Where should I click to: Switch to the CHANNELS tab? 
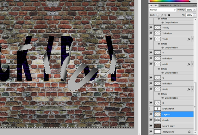point(165,5)
